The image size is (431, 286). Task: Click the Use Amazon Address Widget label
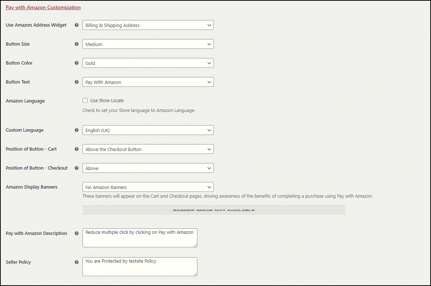36,25
